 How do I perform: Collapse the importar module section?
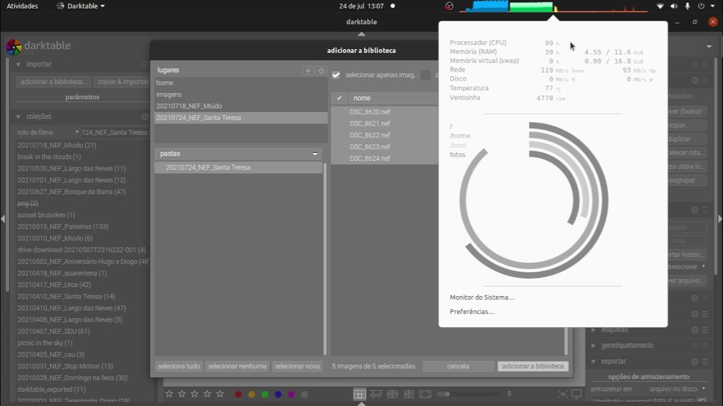(x=18, y=64)
